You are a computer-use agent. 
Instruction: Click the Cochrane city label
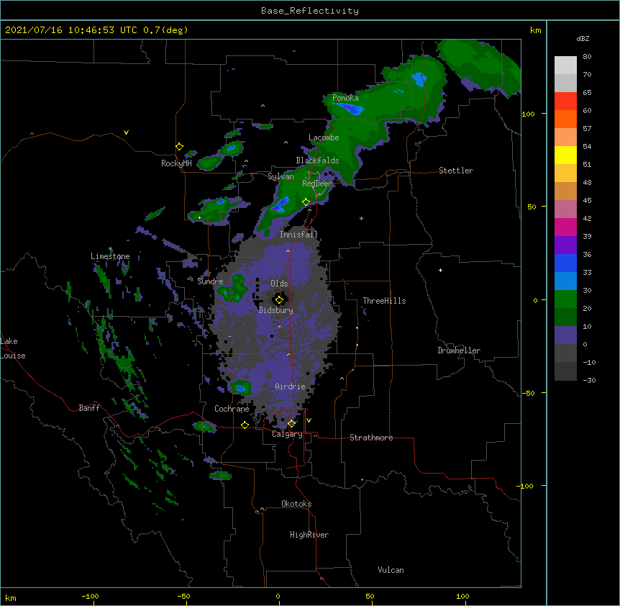(x=232, y=409)
